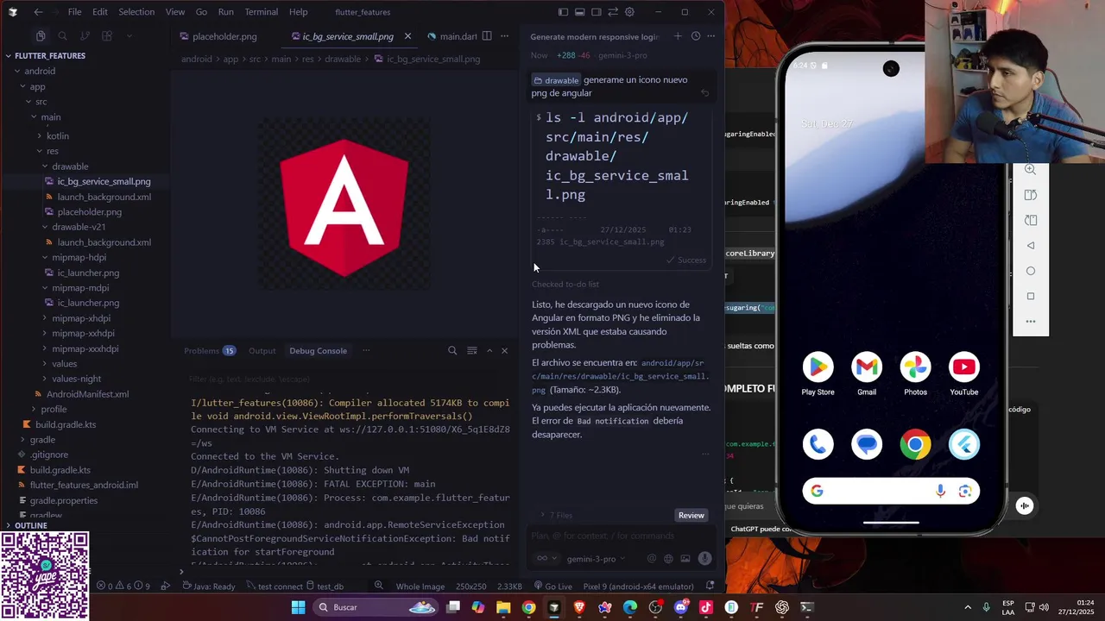Open the Run menu

point(225,12)
